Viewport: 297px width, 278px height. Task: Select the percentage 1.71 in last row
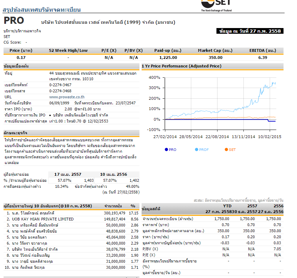pyautogui.click(x=134, y=268)
